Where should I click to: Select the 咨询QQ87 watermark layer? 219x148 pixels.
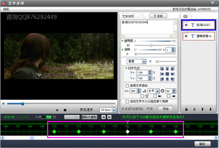[199, 25]
